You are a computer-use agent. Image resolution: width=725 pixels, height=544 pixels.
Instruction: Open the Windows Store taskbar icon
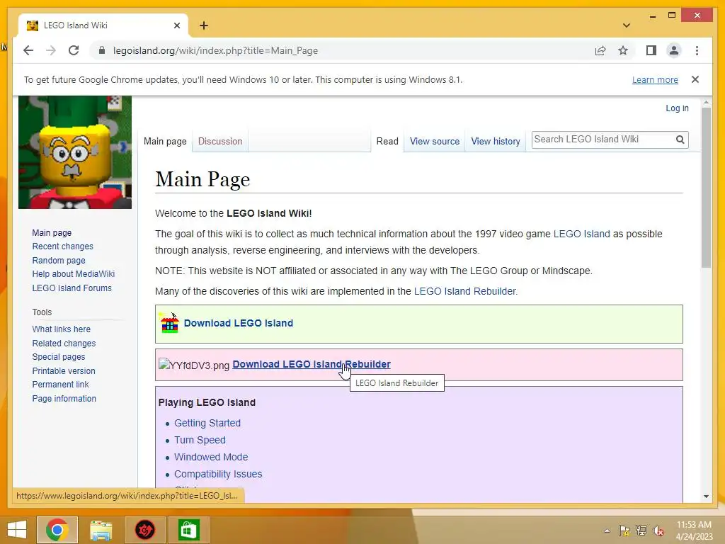click(x=188, y=530)
